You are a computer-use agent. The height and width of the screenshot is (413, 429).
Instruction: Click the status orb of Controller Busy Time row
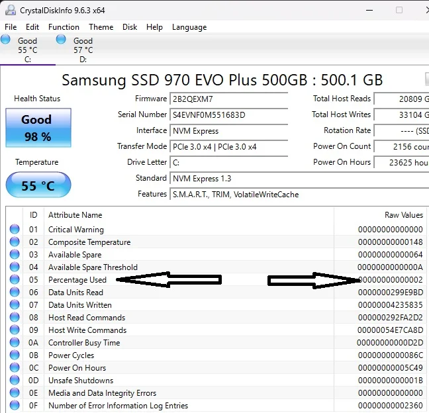click(15, 342)
